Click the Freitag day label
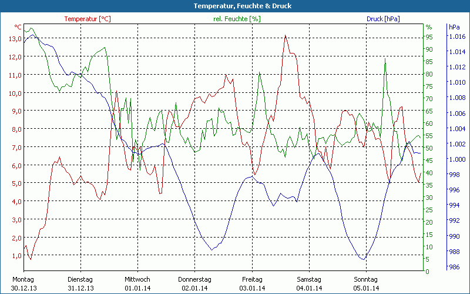Screen dimensions: 470x294 [252, 279]
